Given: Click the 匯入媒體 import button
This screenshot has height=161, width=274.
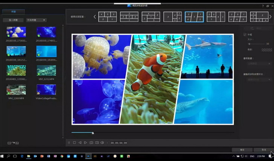Looking at the screenshot, I should point(13,20).
